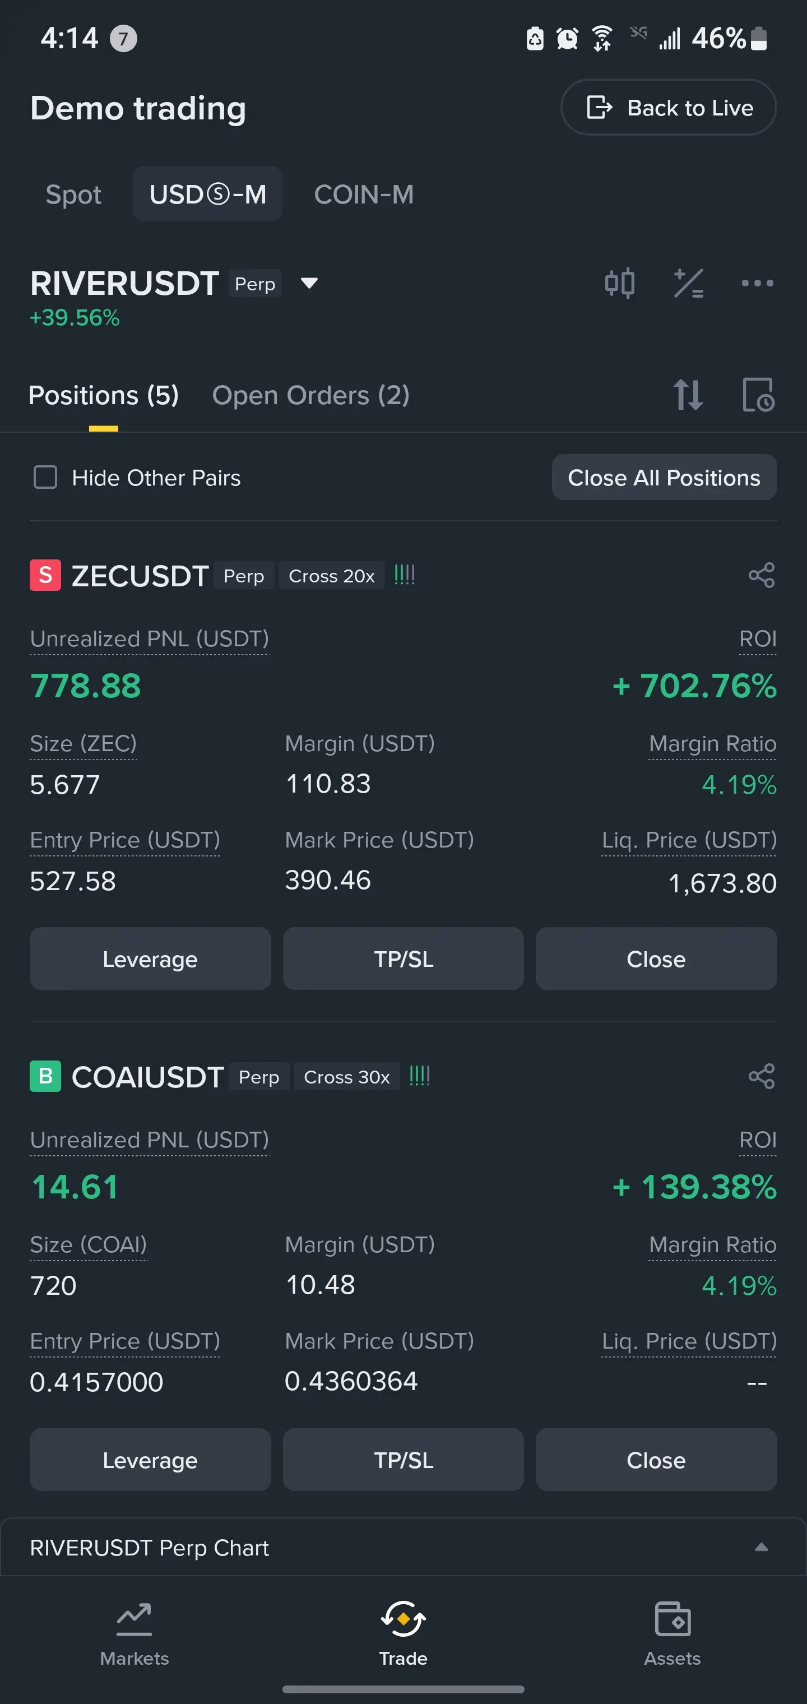
Task: Tap the positions sort arrows icon
Action: [687, 395]
